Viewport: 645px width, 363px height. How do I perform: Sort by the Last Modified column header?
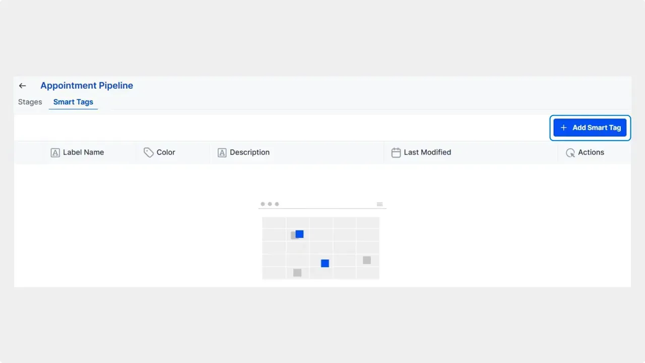point(427,152)
